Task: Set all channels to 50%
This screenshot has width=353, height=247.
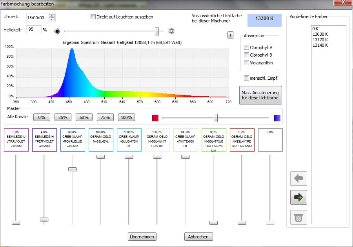Action: (x=84, y=117)
